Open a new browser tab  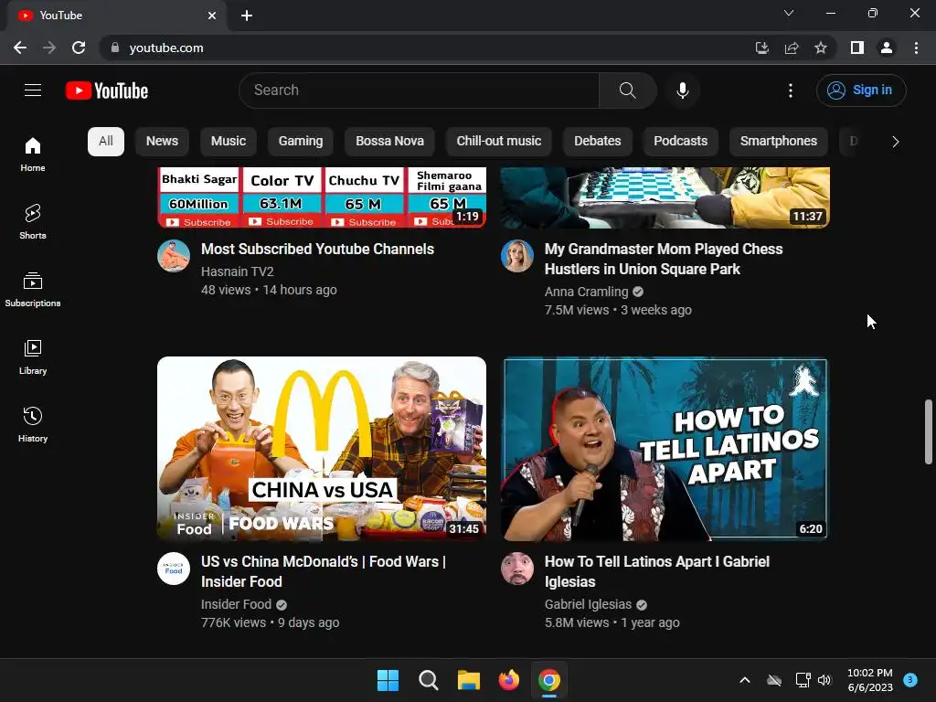pyautogui.click(x=247, y=16)
